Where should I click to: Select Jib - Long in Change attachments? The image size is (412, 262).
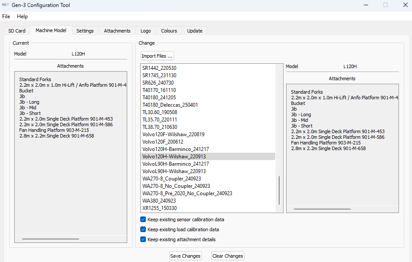tap(301, 115)
